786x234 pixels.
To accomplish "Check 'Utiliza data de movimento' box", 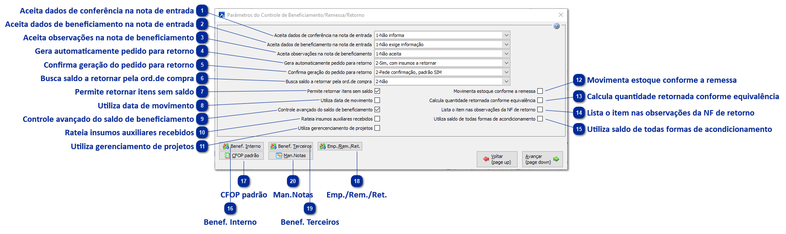I will [377, 100].
